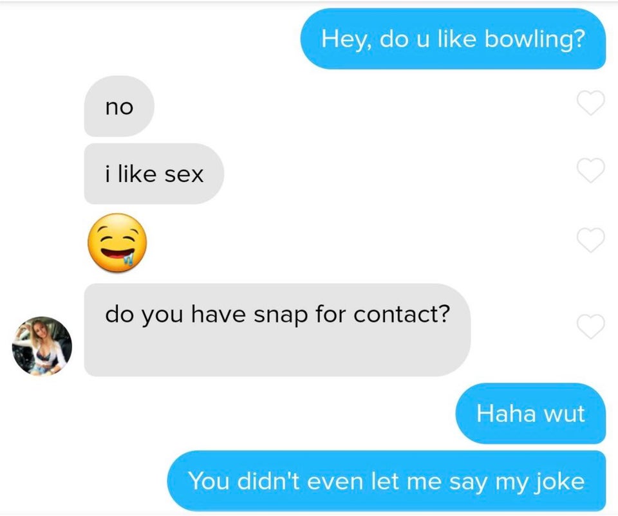This screenshot has height=516, width=618.
Task: Select "You didn't even let me say my joke" message
Action: pyautogui.click(x=387, y=481)
